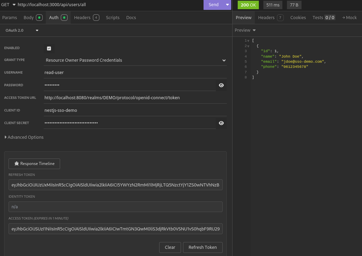Click the "0612345678" phone value

[x=295, y=66]
